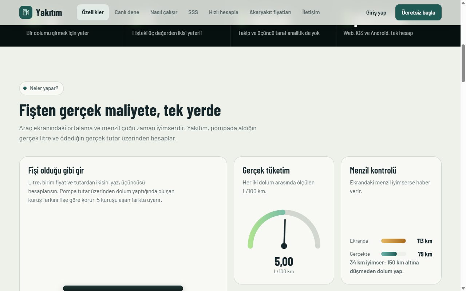Click the Fişi olduğu gibi gir heading
Screen dimensions: 466x291
pos(56,170)
